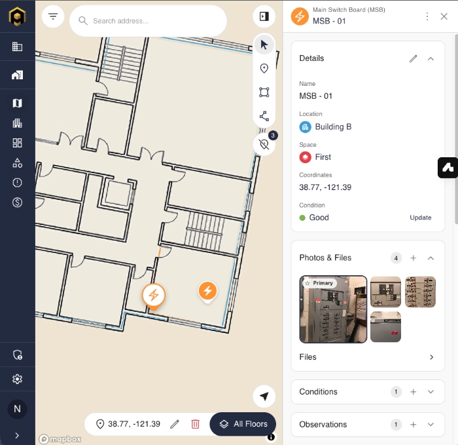Open the portfolio grid icon in sidebar

click(17, 47)
